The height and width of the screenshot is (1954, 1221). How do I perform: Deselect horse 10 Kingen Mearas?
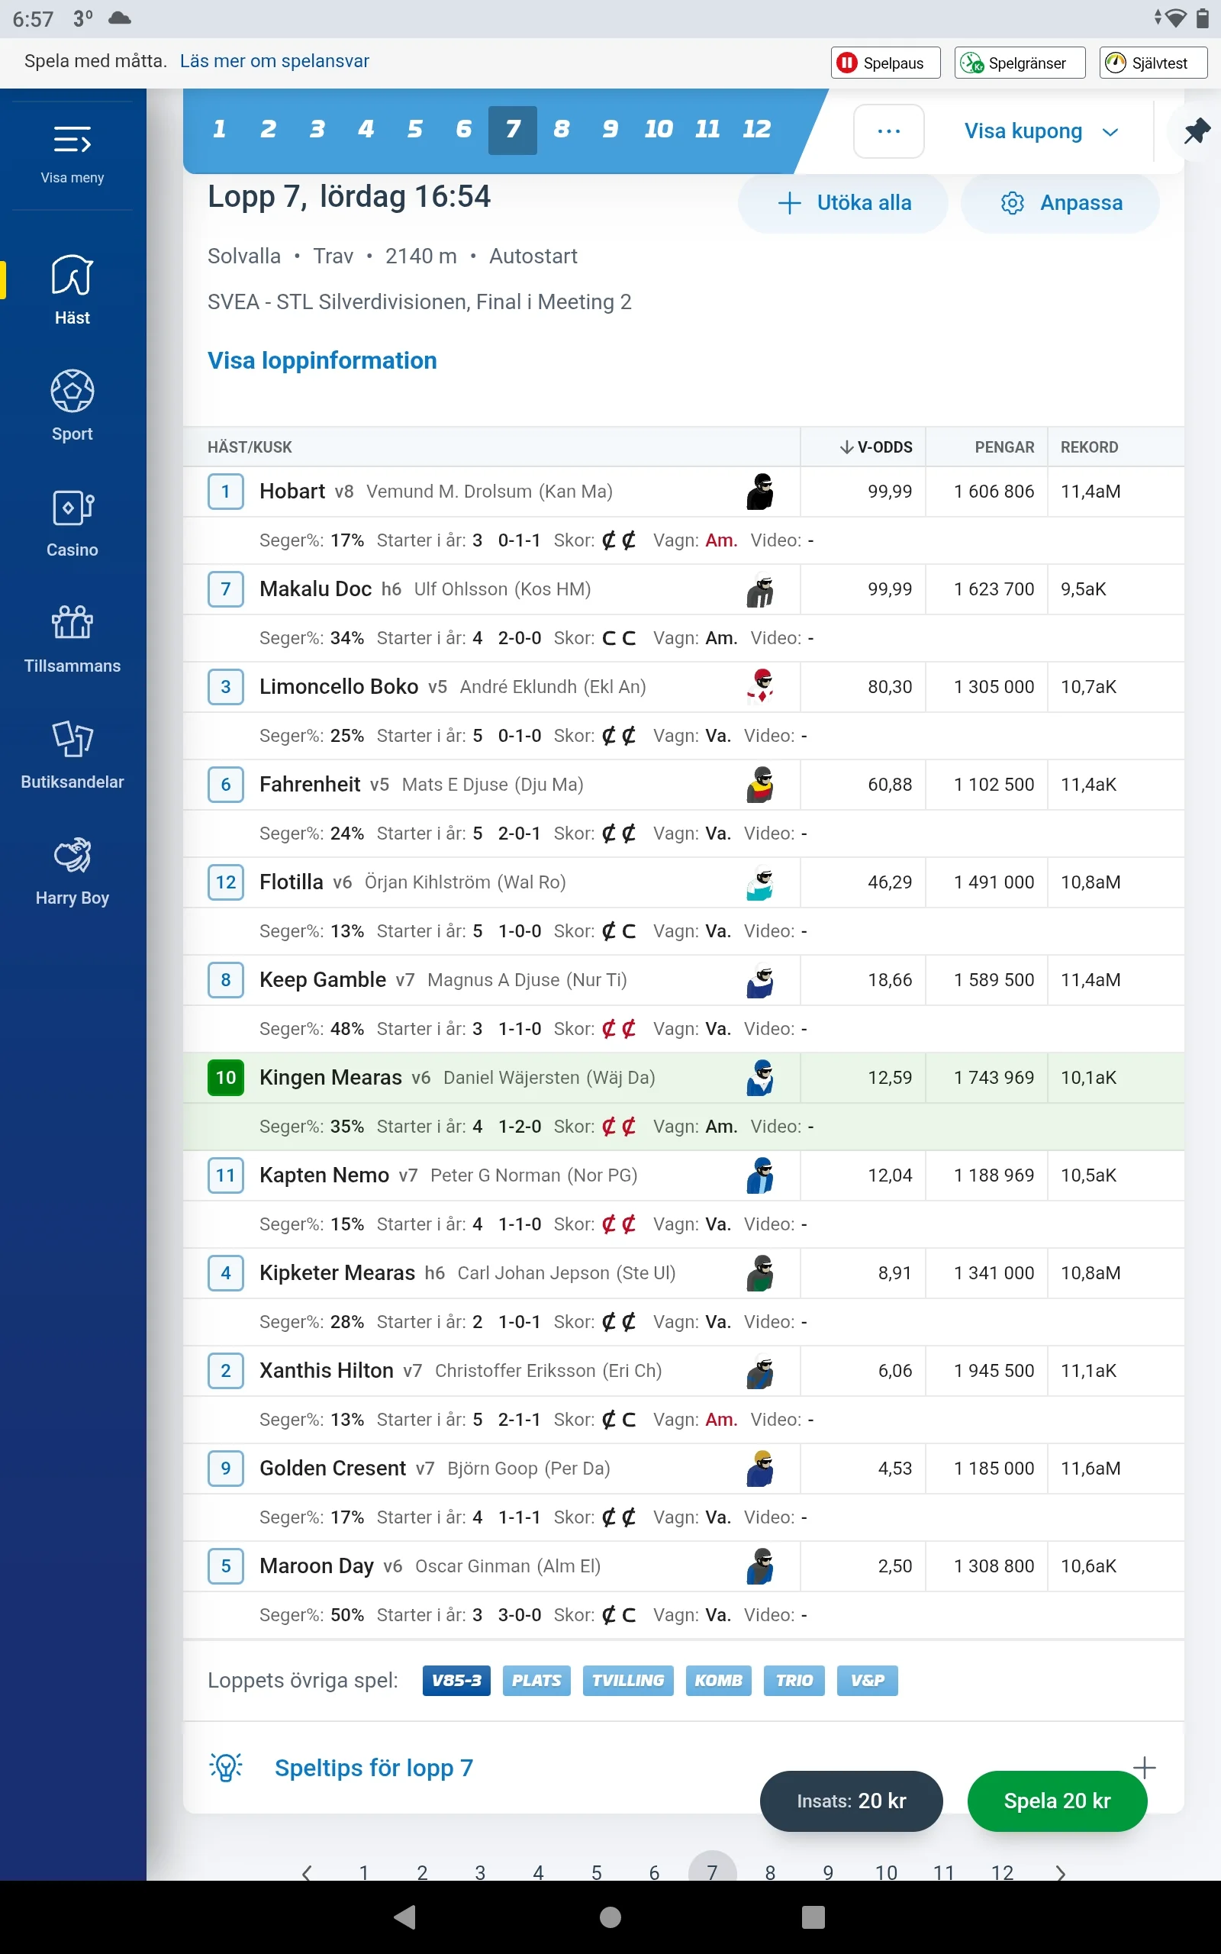coord(225,1078)
